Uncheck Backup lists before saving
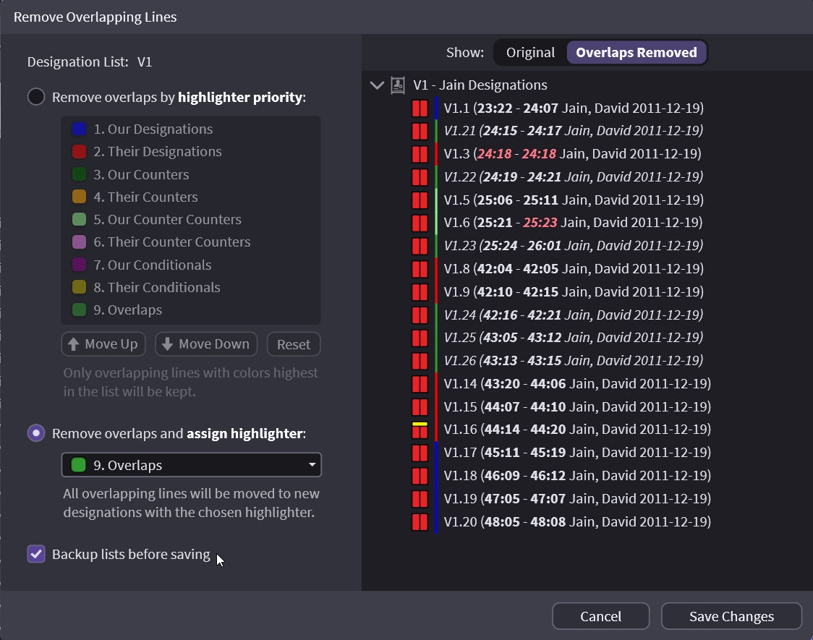This screenshot has height=640, width=813. (x=36, y=555)
